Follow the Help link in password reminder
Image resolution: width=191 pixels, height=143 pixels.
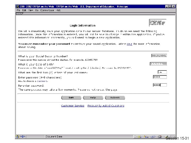[129, 44]
